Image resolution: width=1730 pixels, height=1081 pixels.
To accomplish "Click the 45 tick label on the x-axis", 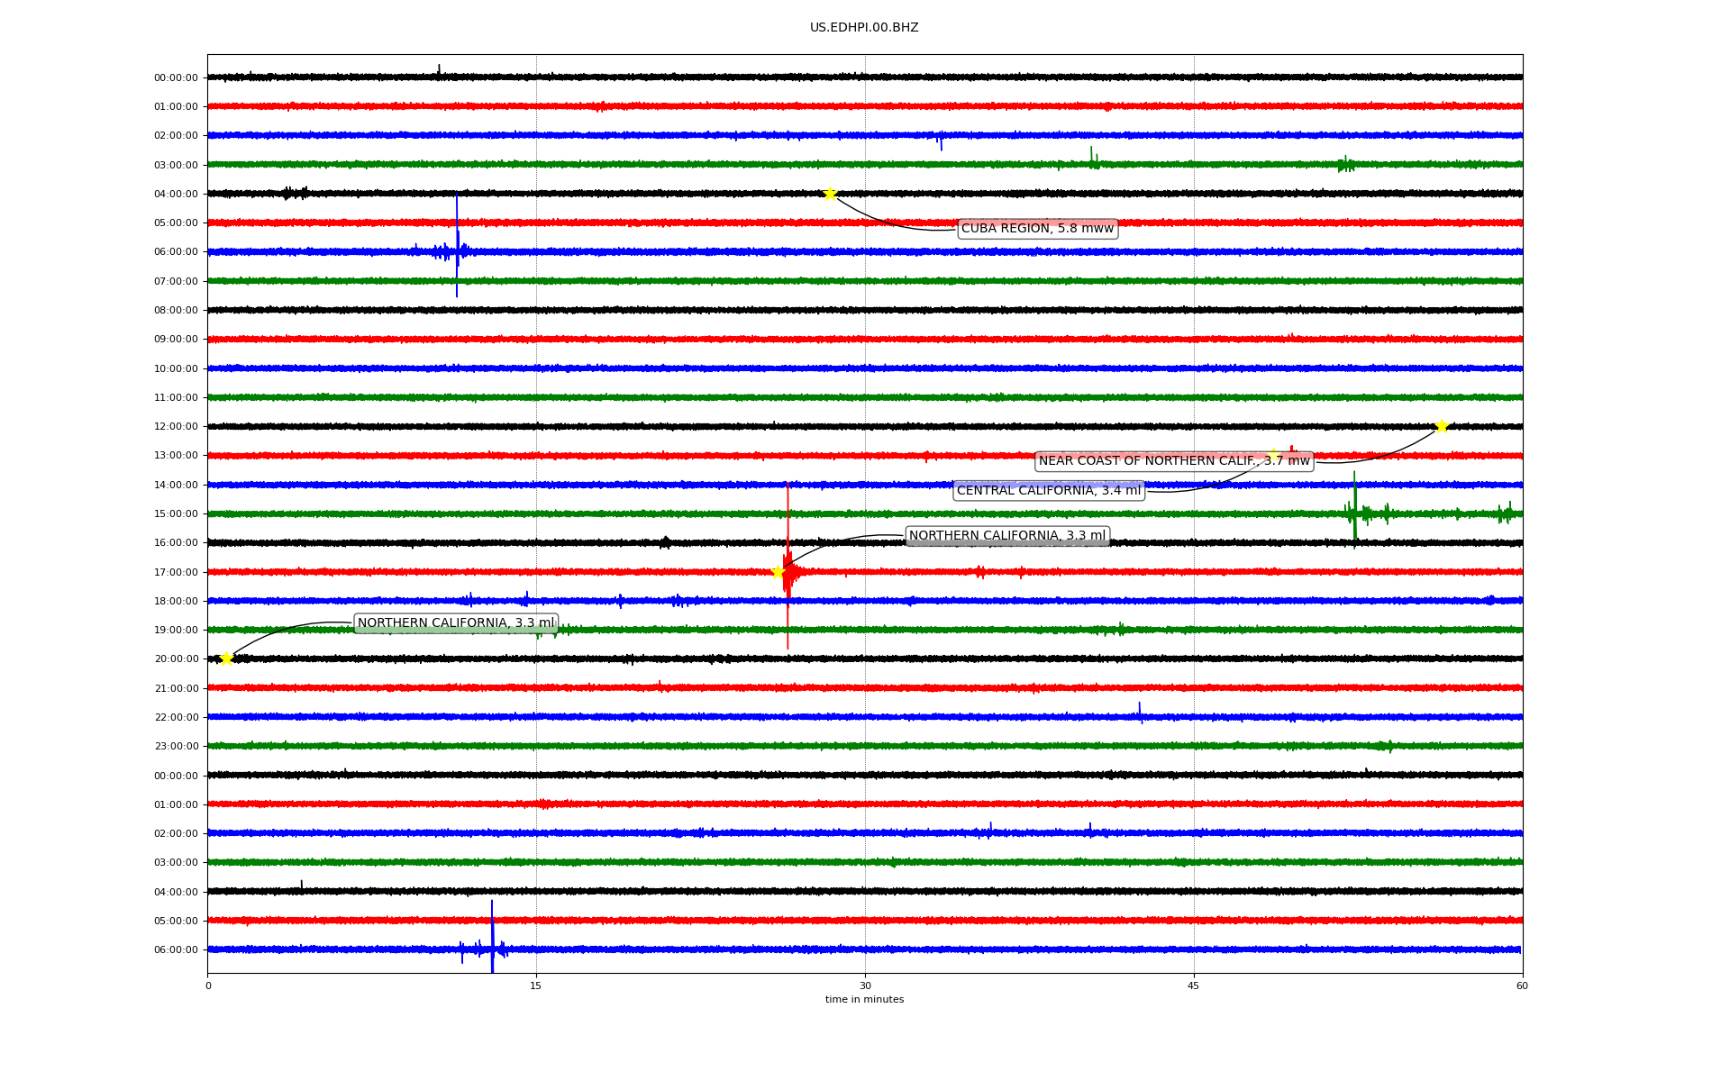I will [x=1194, y=986].
